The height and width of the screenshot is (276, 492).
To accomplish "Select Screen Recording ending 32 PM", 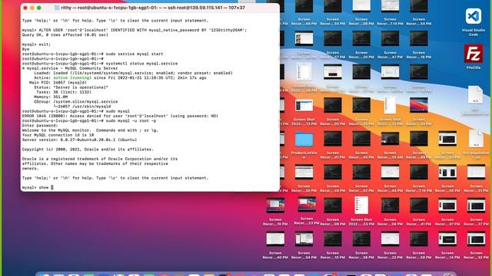I will coord(476,239).
